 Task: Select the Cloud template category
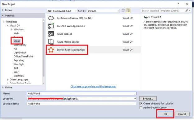coord(17,41)
